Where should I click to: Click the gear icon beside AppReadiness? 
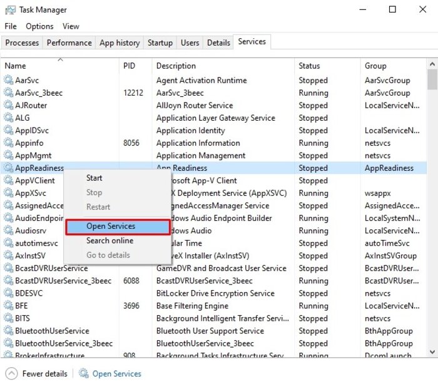(8, 168)
